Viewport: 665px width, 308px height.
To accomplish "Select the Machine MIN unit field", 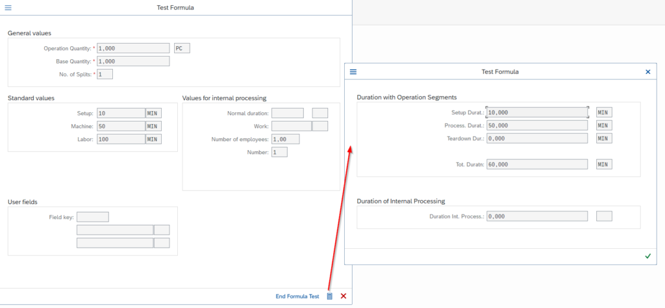I will point(153,126).
